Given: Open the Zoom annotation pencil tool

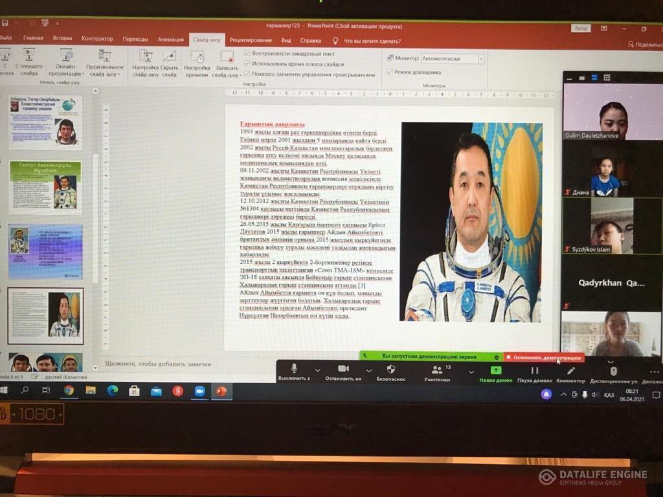Looking at the screenshot, I should tap(570, 371).
